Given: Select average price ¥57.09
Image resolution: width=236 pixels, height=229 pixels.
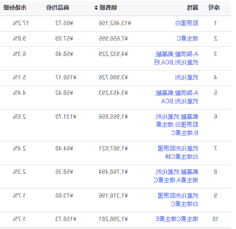Looking at the screenshot, I should (x=64, y=39).
